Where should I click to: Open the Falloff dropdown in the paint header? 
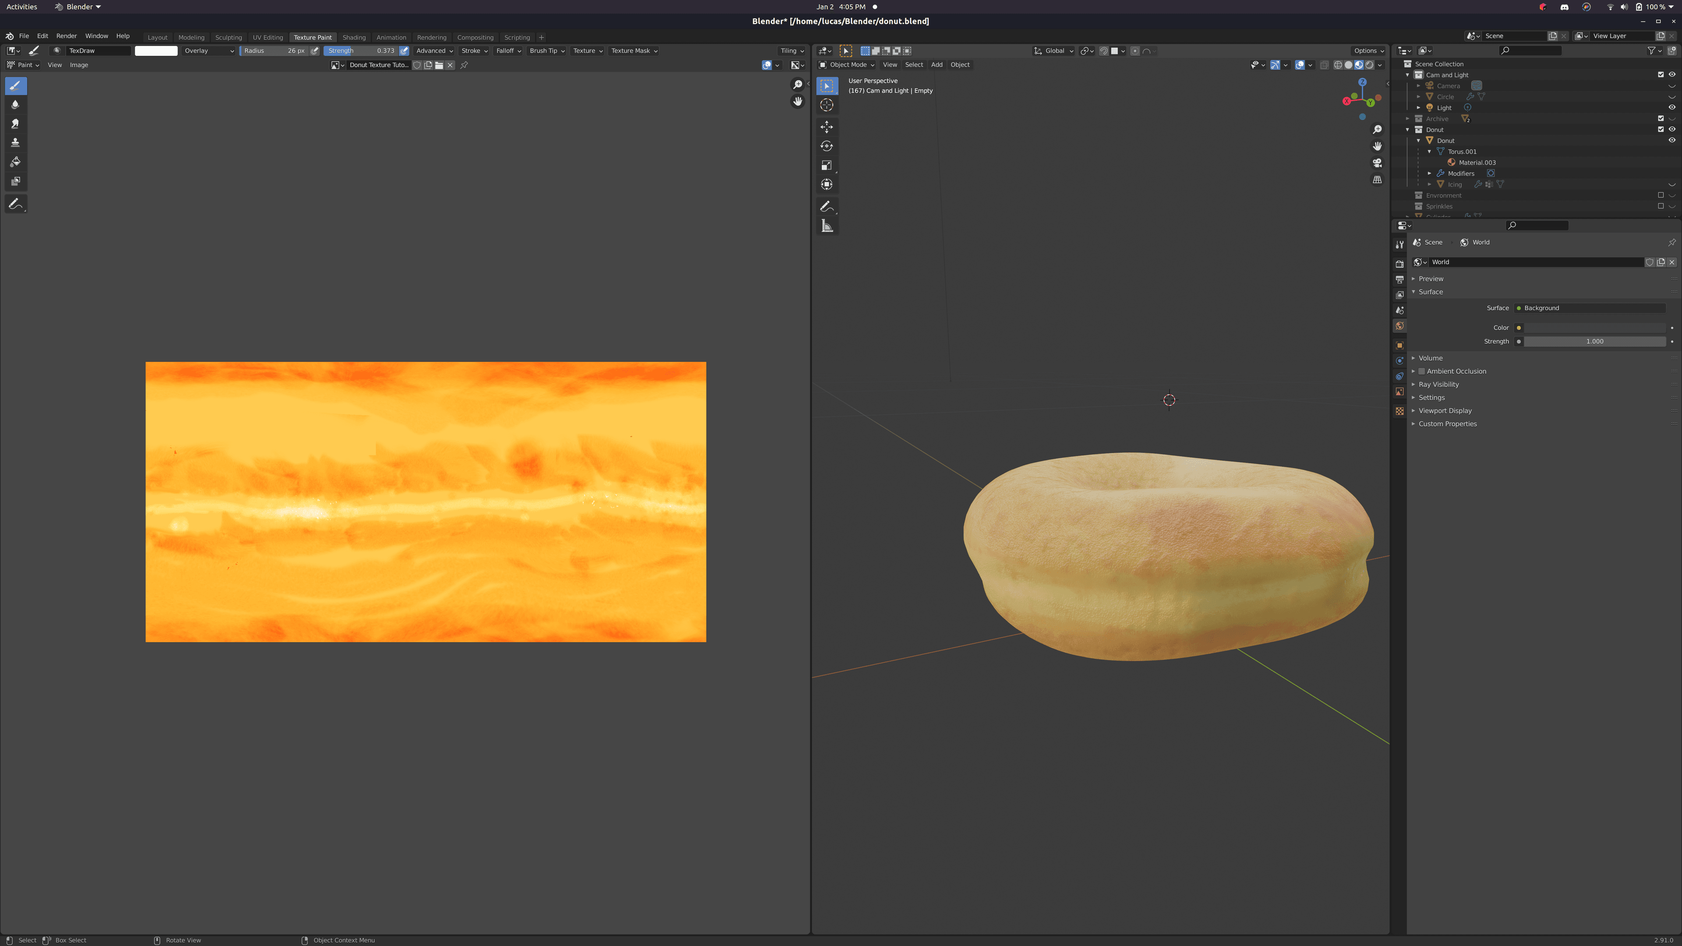pyautogui.click(x=509, y=50)
